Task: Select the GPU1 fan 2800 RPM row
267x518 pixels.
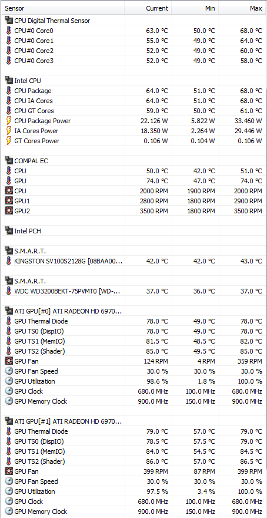Action: tap(134, 201)
